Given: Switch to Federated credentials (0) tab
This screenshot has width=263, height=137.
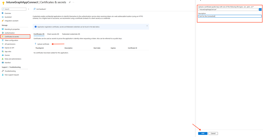Looking at the screenshot, I should pos(71,34).
